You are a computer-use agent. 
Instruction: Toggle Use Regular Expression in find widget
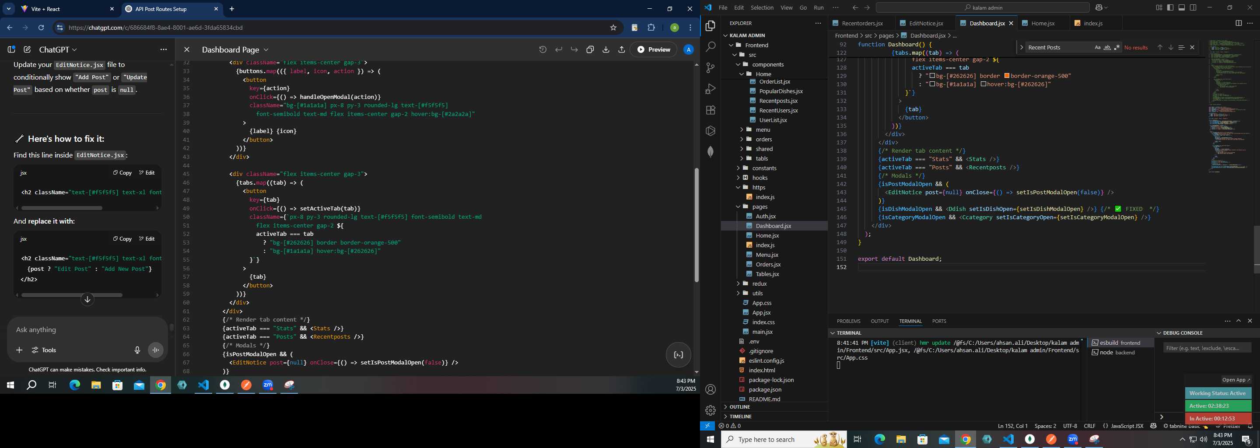1116,47
